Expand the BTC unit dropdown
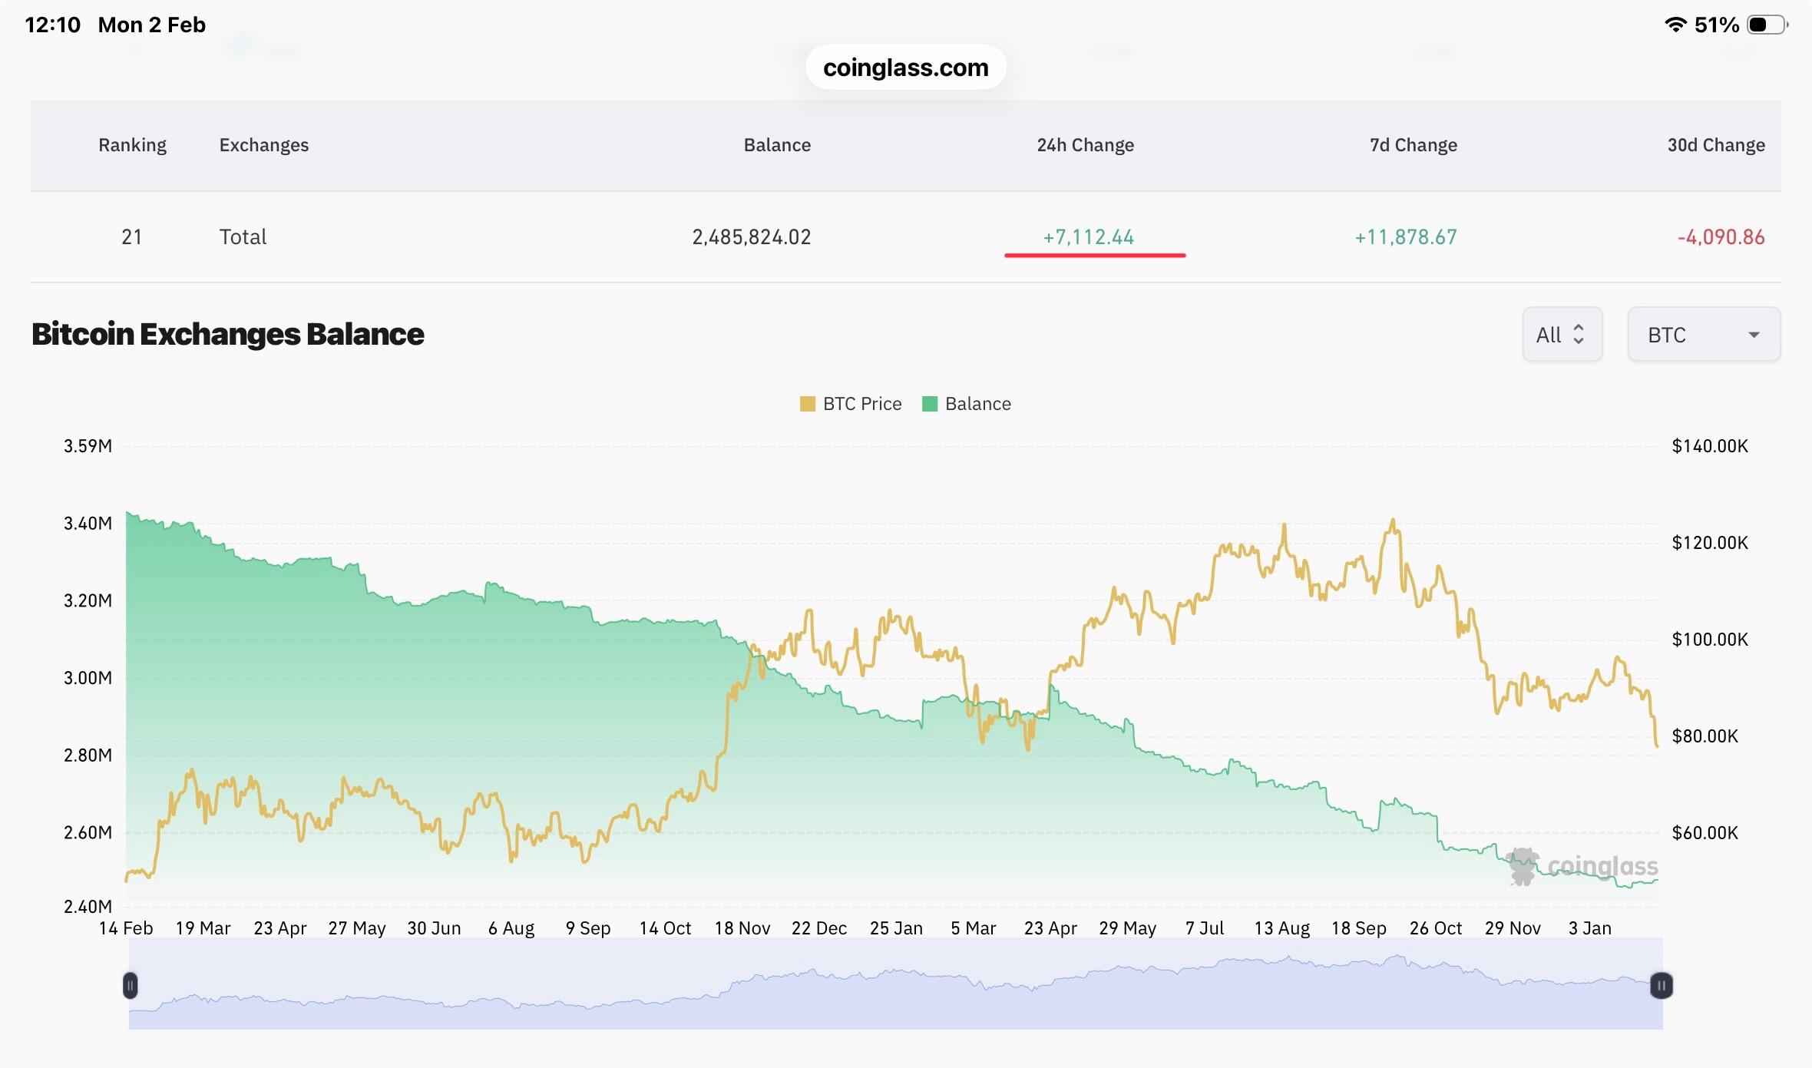Screen dimensions: 1812x1068 tap(1704, 334)
